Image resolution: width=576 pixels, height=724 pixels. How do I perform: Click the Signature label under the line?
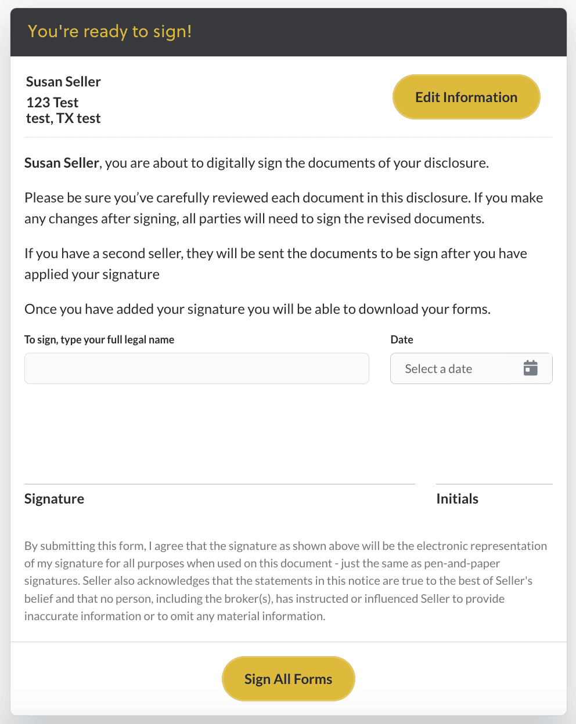pos(54,499)
